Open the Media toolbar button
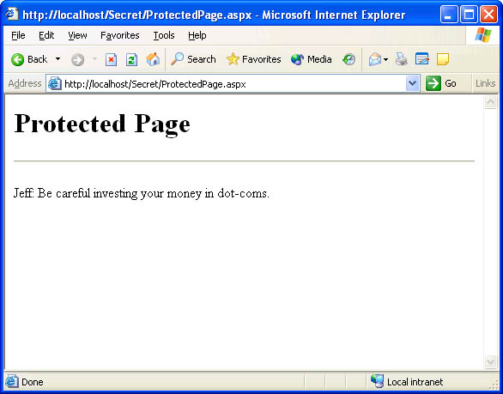503x394 pixels. [311, 59]
